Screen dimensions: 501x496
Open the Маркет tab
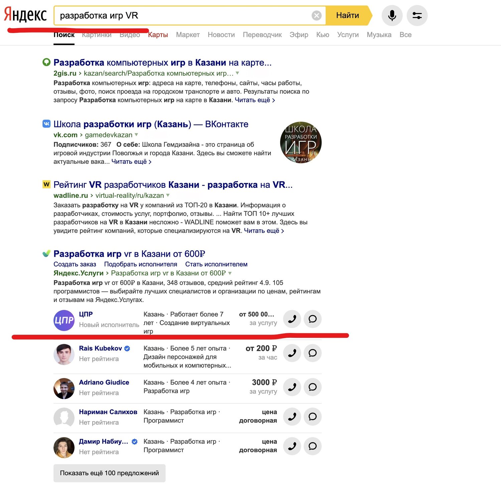pos(188,35)
